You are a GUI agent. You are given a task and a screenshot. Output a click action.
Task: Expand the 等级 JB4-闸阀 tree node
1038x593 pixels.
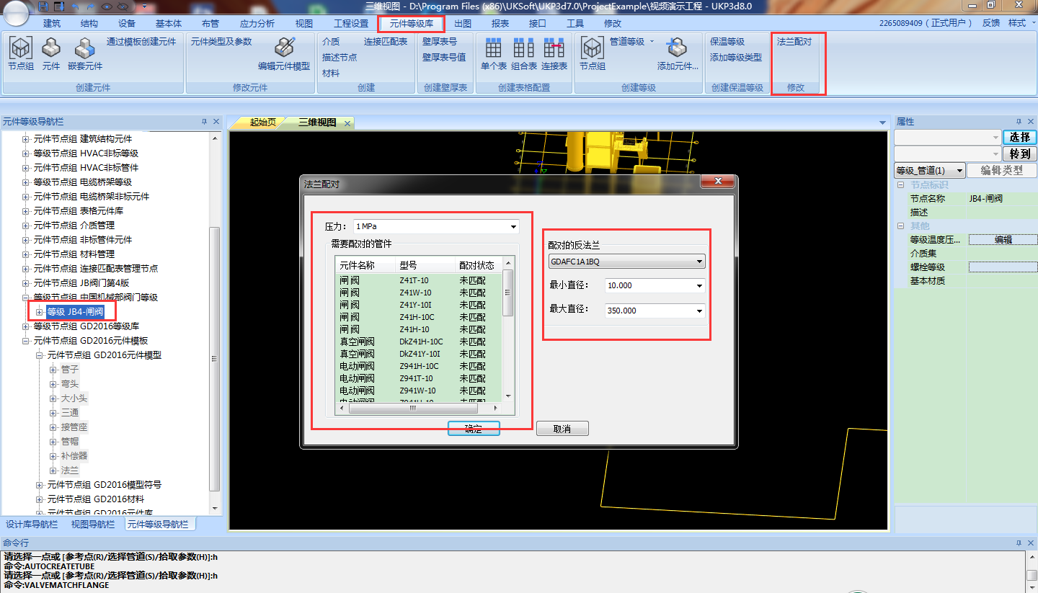40,312
